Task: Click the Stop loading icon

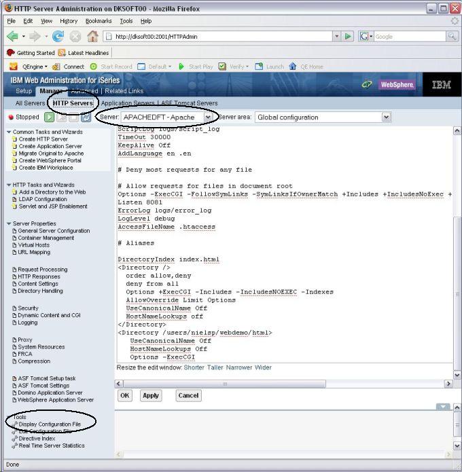Action: point(75,37)
